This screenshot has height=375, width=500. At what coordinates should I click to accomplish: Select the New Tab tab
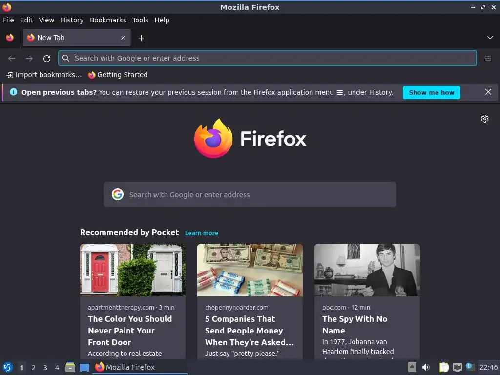(77, 38)
